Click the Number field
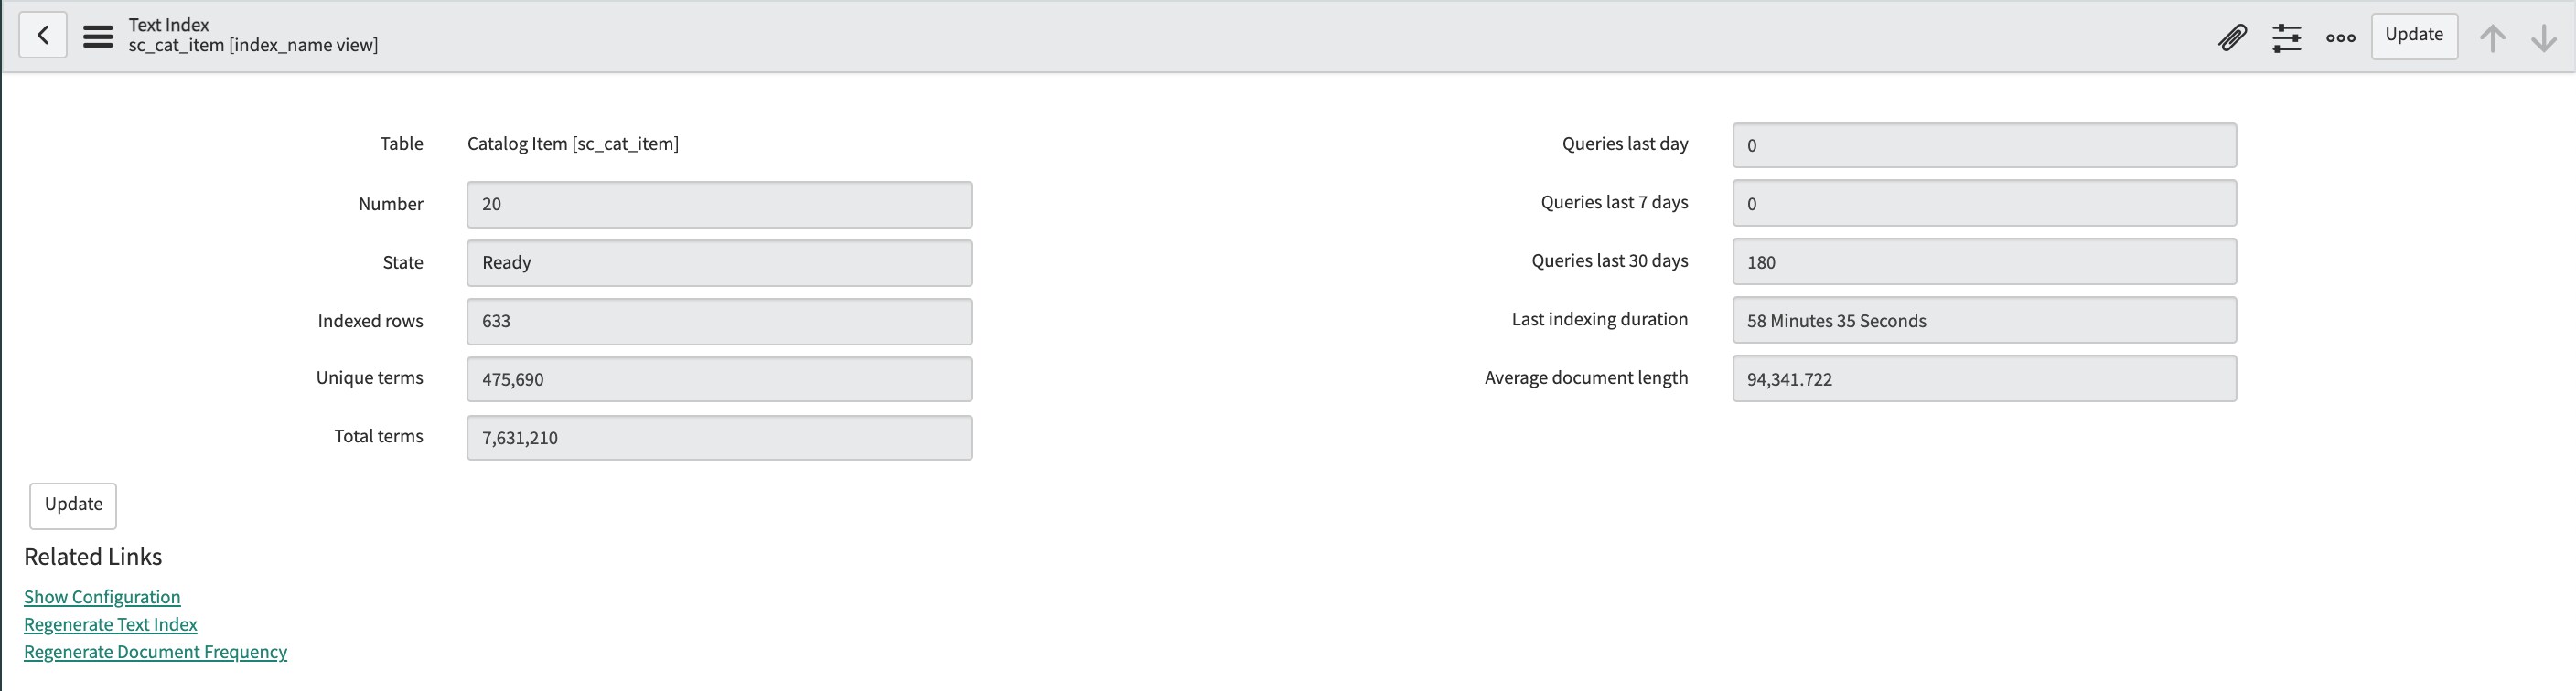The image size is (2576, 691). click(719, 205)
